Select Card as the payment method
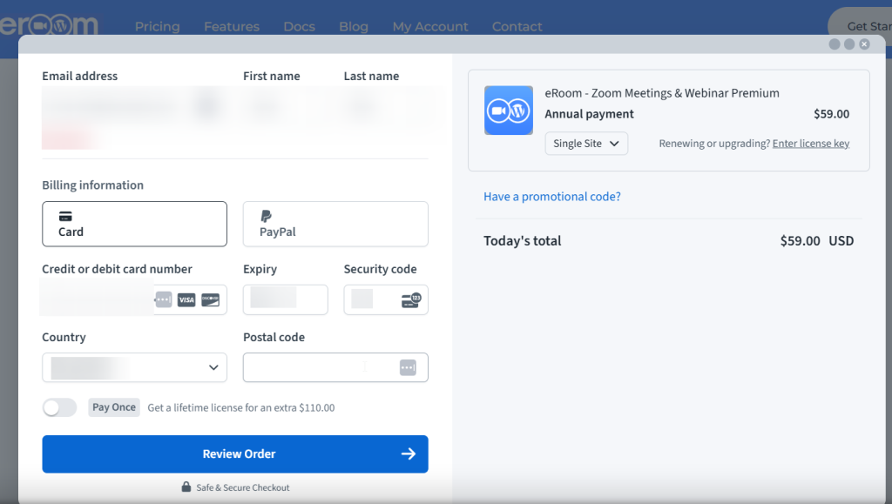The width and height of the screenshot is (892, 504). pos(134,224)
